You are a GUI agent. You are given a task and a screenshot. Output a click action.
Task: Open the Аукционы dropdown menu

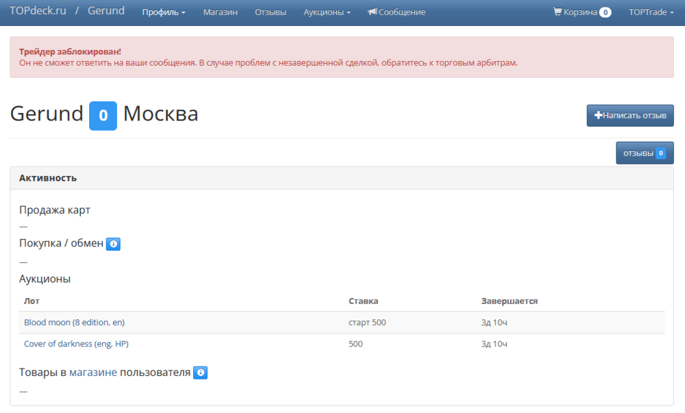327,12
